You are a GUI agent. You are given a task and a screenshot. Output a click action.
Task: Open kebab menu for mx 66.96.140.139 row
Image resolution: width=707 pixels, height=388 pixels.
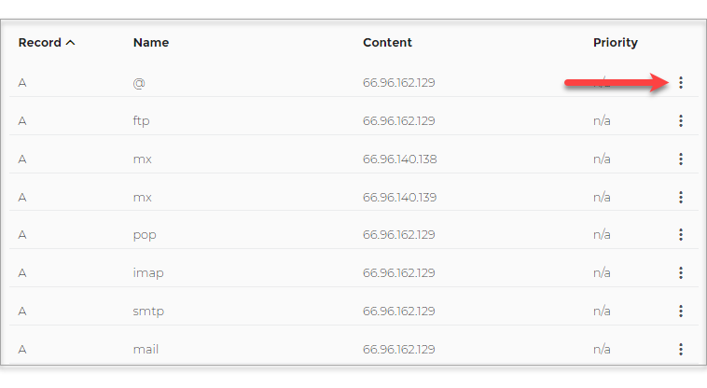(x=681, y=197)
